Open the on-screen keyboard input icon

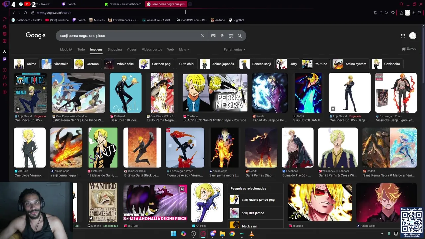pos(213,36)
